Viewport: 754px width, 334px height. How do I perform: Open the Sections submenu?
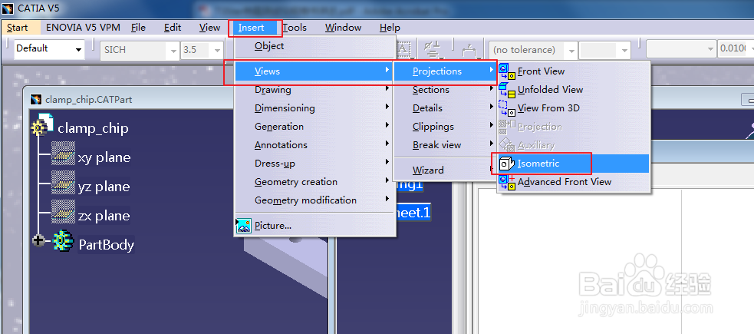(x=446, y=90)
